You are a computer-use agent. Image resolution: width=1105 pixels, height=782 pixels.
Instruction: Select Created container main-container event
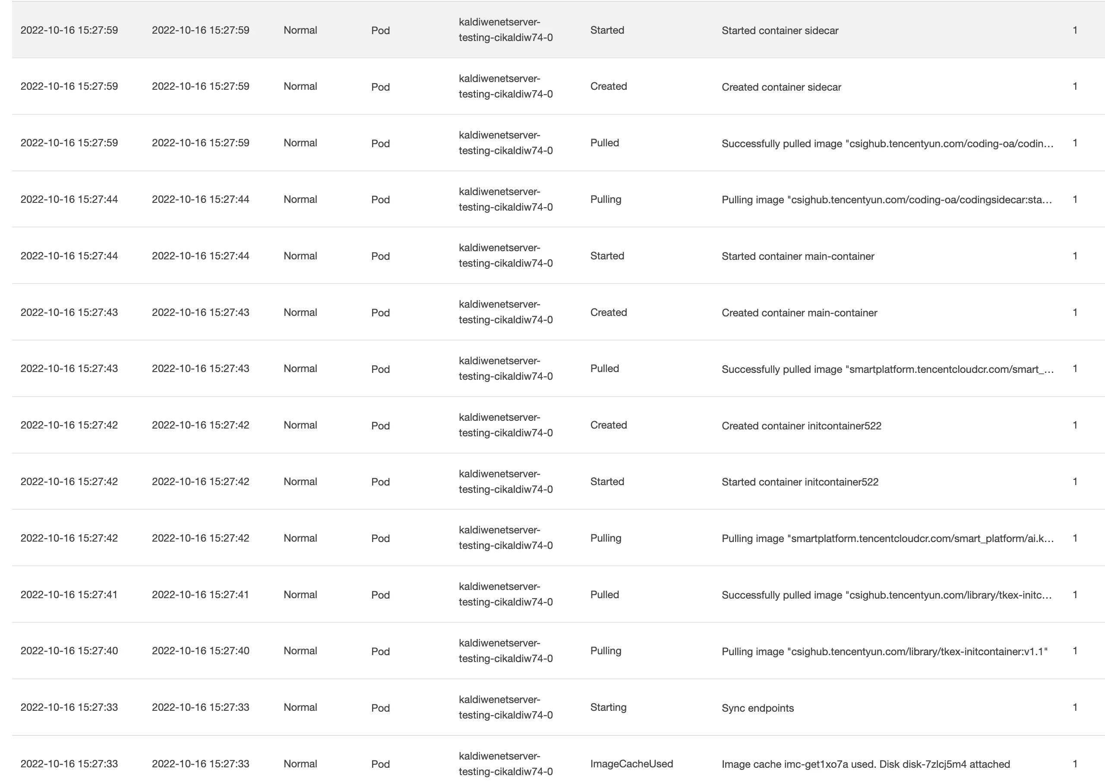[x=559, y=312]
